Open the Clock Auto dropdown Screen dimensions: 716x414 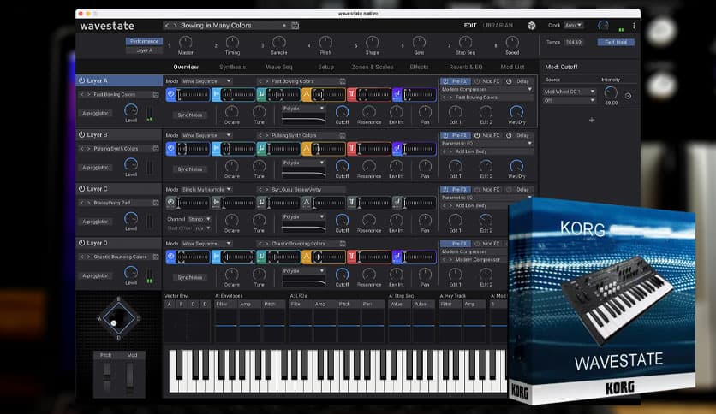click(x=573, y=26)
